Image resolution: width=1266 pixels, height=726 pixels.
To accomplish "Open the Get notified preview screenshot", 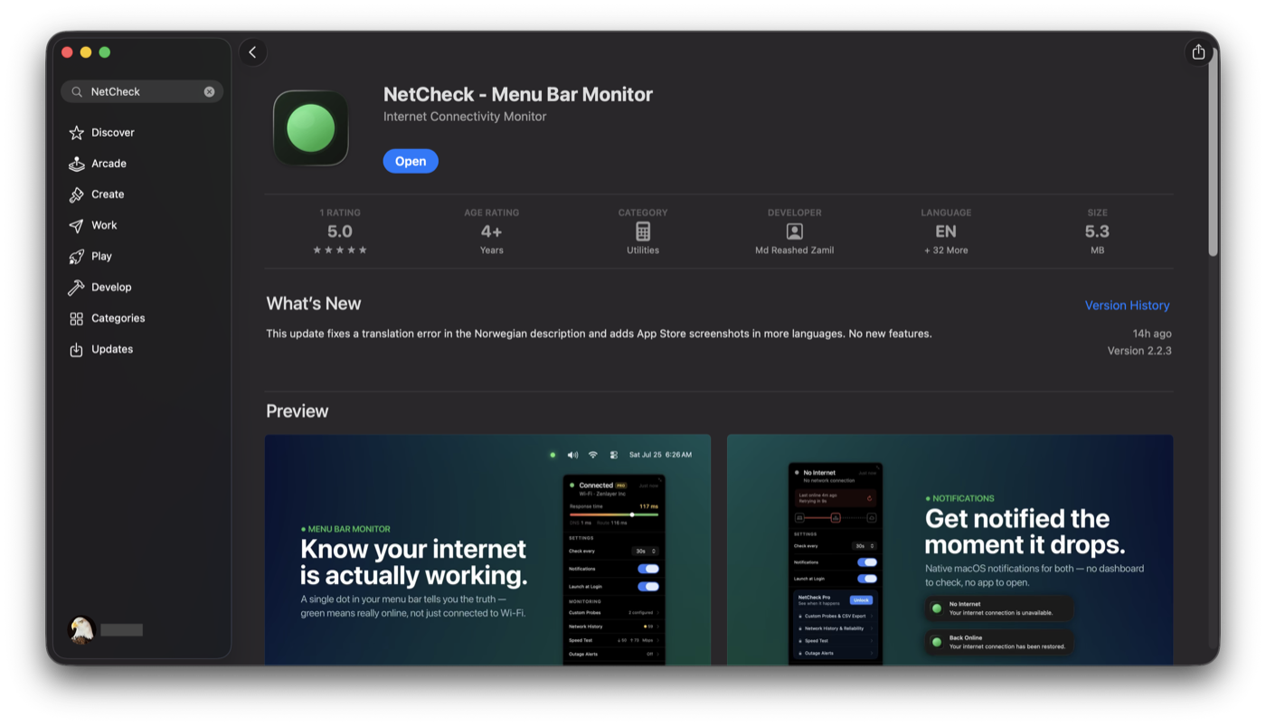I will click(950, 550).
